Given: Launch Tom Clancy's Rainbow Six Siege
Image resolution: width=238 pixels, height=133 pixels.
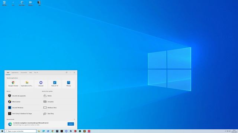Looking at the screenshot, I should [x=23, y=113].
